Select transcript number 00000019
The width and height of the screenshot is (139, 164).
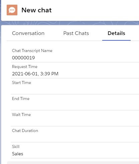pos(23,58)
